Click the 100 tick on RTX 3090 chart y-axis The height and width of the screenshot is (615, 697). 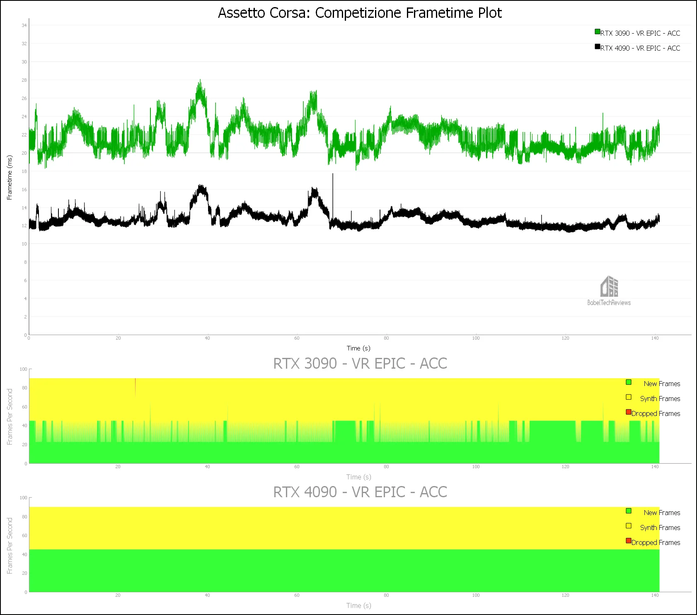click(23, 369)
